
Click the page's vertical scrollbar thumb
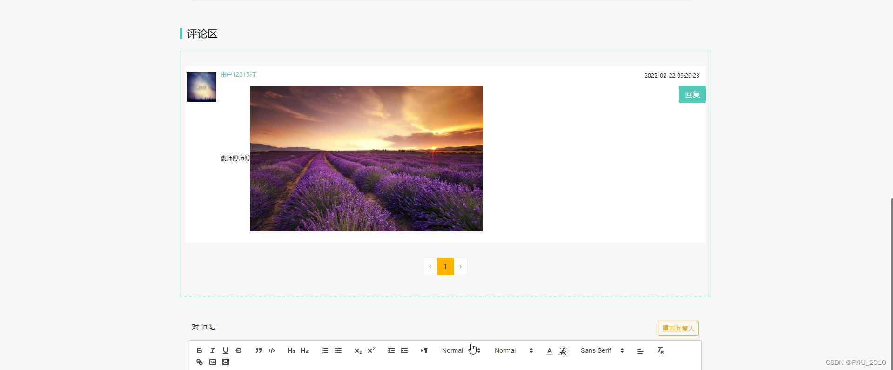pyautogui.click(x=892, y=284)
